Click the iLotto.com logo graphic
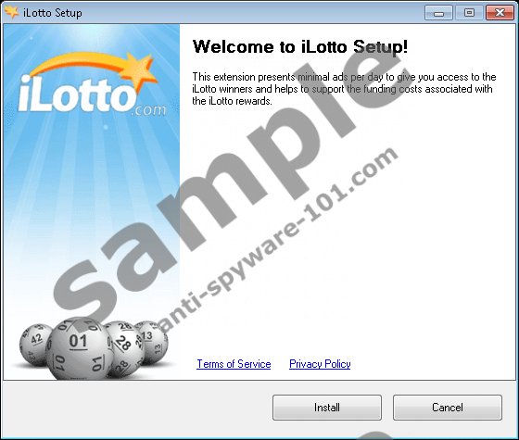Viewport: 519px width, 440px height. tap(91, 84)
